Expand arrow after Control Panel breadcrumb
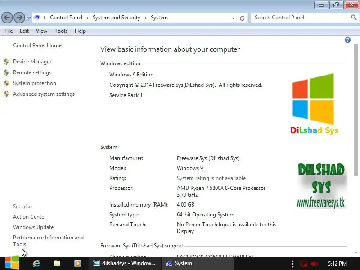The image size is (360, 270). point(87,18)
